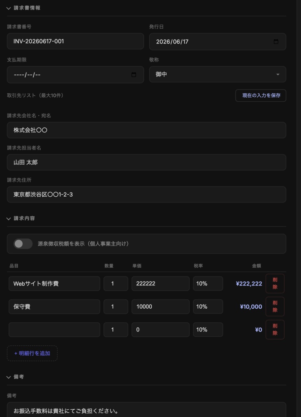Image resolution: width=301 pixels, height=417 pixels.
Task: Edit quantity in the ¥0 row
Action: 116,329
